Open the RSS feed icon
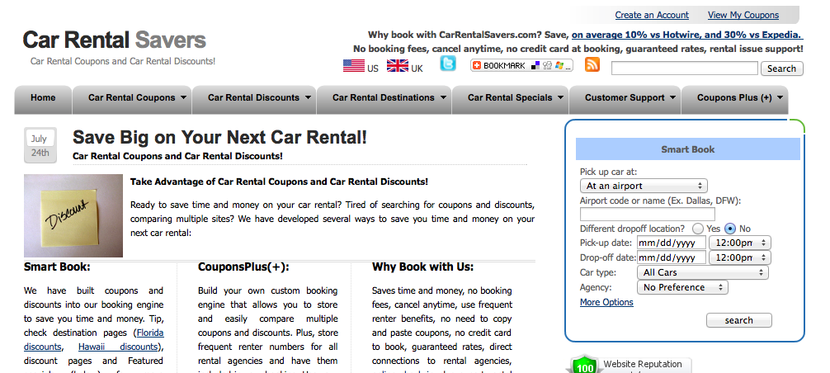 (x=592, y=64)
